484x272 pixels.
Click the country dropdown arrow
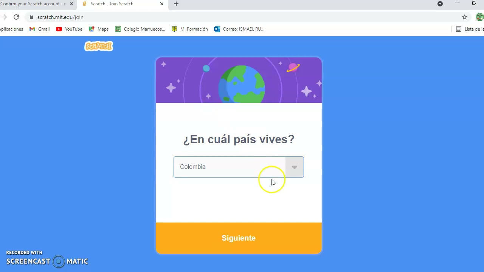[295, 167]
